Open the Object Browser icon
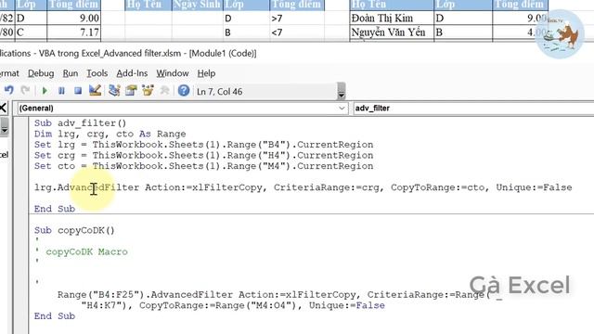 coord(148,91)
